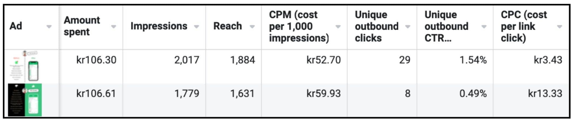
Task: Select the 0.49% outbound CTR cell
Action: pos(473,93)
